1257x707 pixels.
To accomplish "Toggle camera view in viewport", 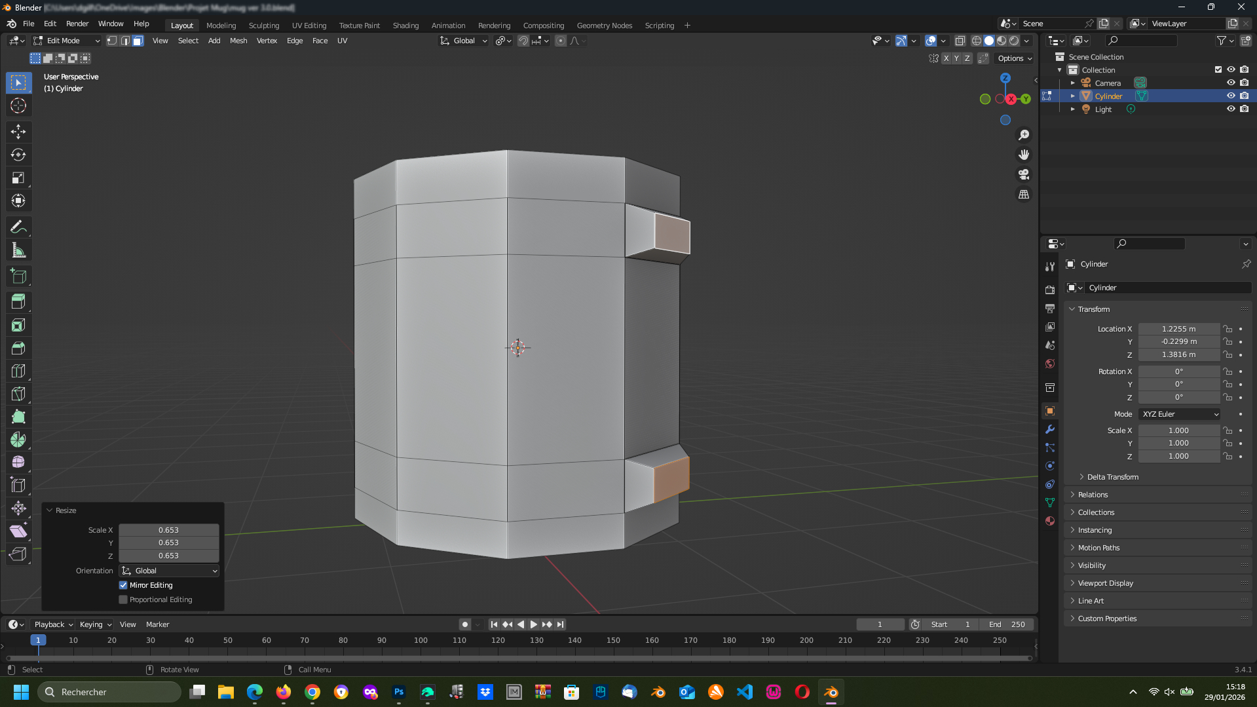I will (1023, 174).
